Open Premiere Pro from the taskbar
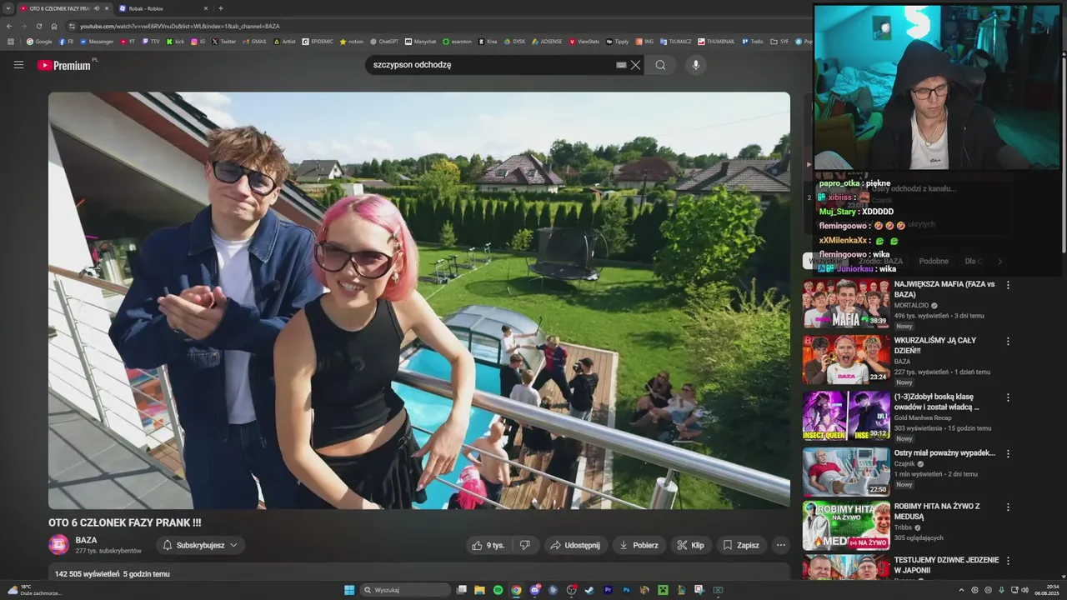Screen dimensions: 1067x600 [609, 590]
